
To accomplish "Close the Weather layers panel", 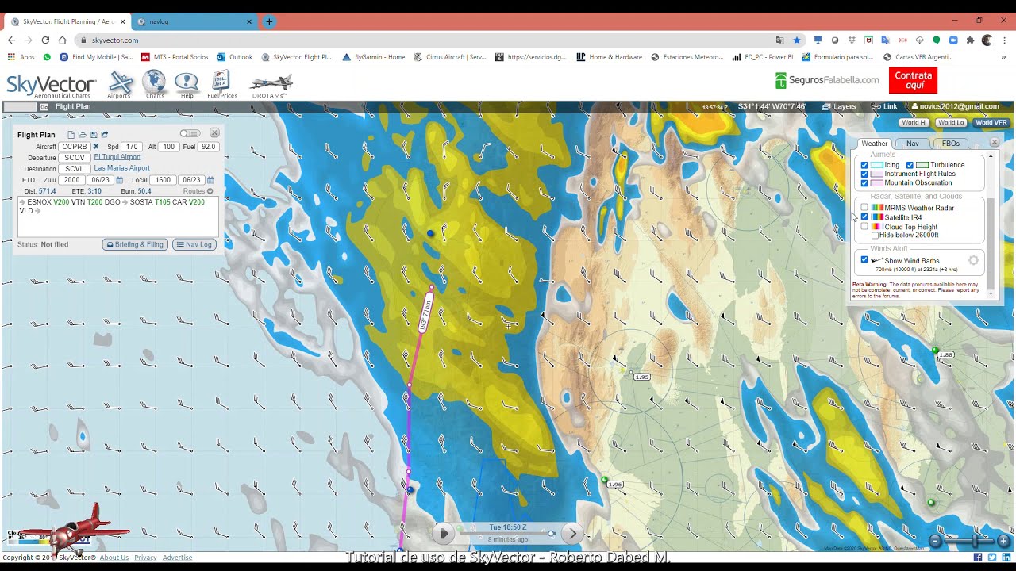I will click(x=994, y=142).
